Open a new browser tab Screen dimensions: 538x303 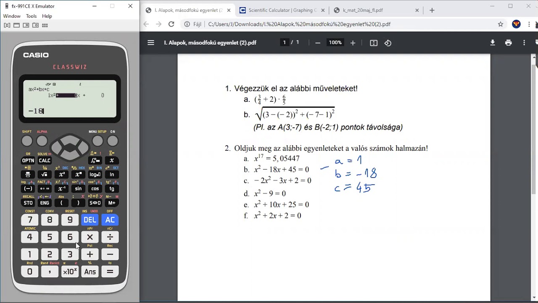432,10
